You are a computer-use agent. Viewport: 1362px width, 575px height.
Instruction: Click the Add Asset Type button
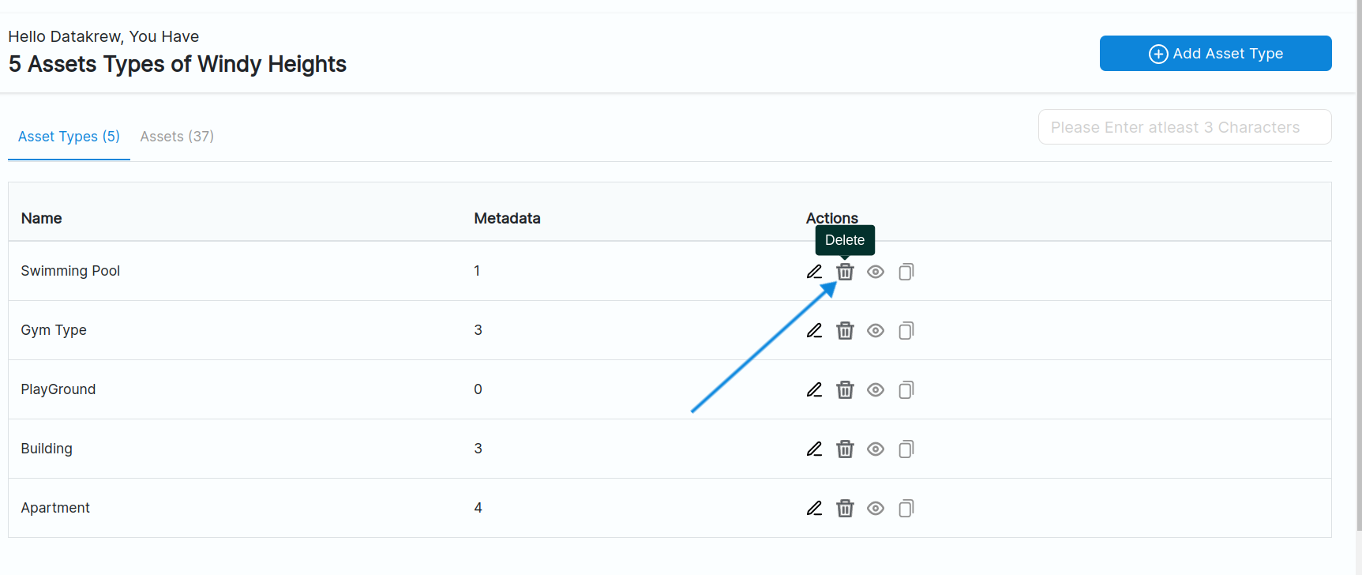point(1215,53)
